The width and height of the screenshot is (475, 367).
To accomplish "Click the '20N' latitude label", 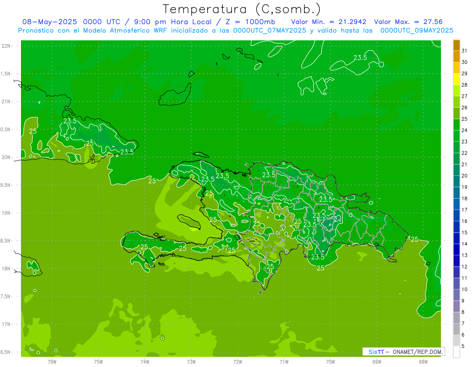I will tap(6, 157).
